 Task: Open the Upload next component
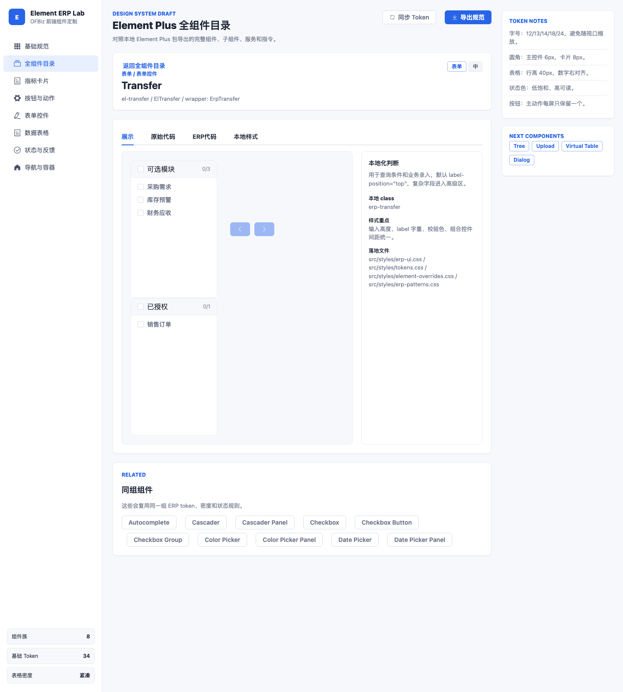tap(545, 146)
